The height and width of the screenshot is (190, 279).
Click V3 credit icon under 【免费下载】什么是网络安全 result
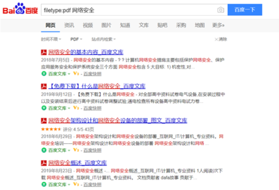(x=76, y=108)
